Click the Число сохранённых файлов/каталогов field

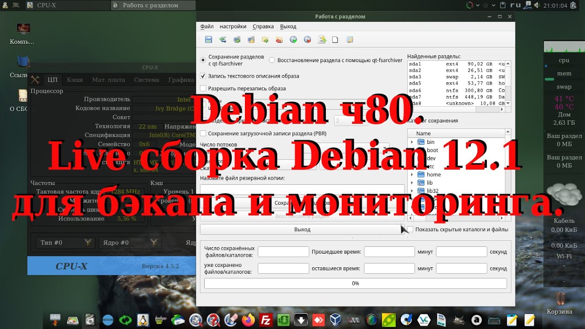283,252
